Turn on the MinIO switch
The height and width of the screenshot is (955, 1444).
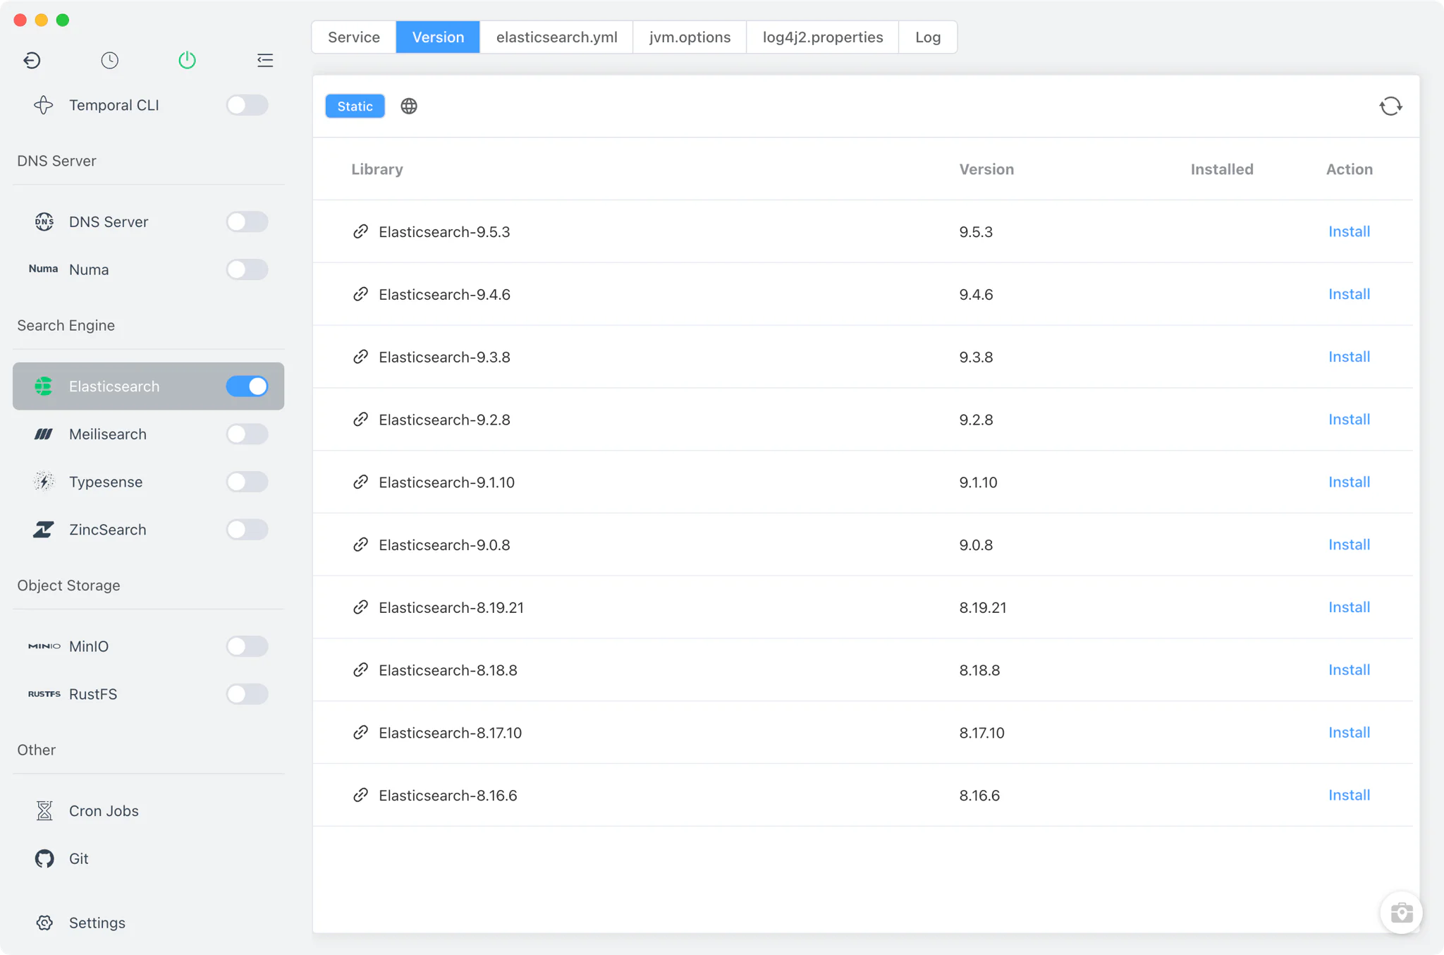click(247, 646)
